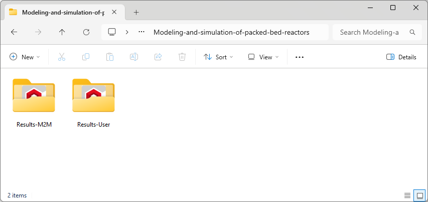Viewport: 428px width, 202px height.
Task: Click the Paste clipboard icon
Action: [x=110, y=57]
